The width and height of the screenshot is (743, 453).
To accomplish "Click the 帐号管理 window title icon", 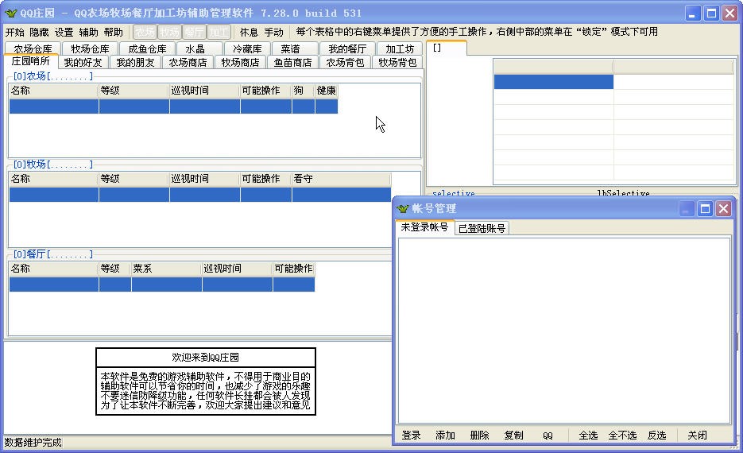I will (403, 208).
